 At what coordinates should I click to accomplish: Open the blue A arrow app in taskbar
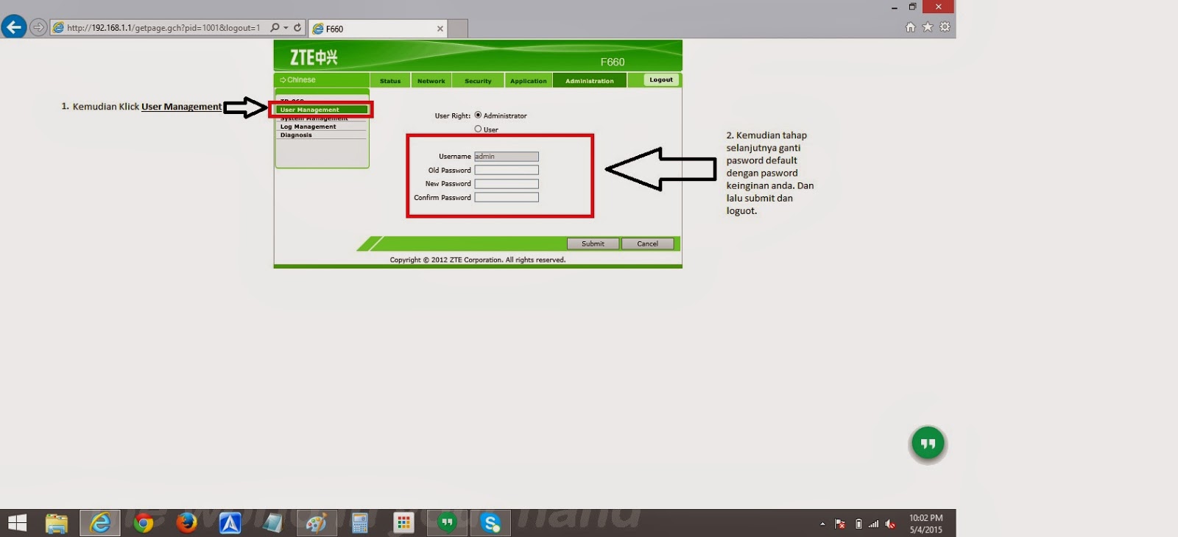pyautogui.click(x=230, y=523)
